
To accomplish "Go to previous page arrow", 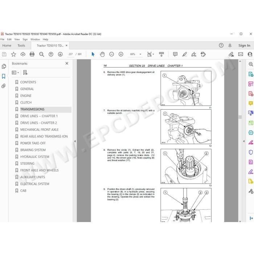I will pyautogui.click(x=51, y=54).
